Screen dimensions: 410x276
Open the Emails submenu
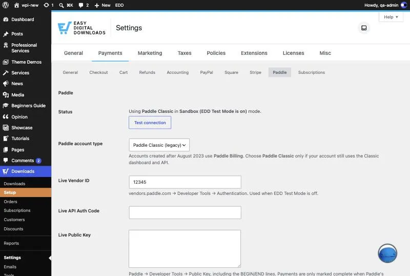pos(10,267)
